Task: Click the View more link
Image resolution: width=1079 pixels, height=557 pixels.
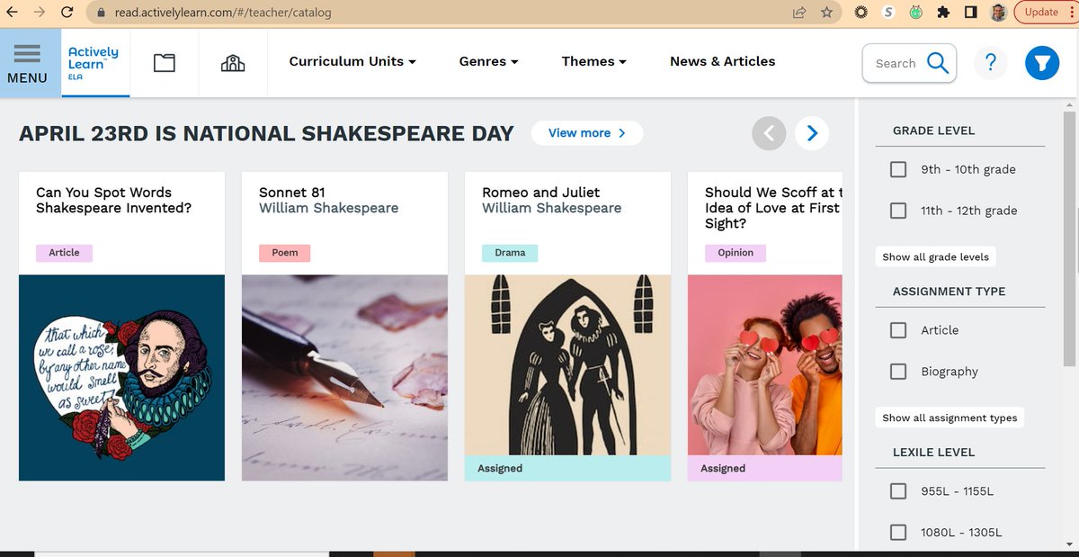Action: [x=586, y=132]
